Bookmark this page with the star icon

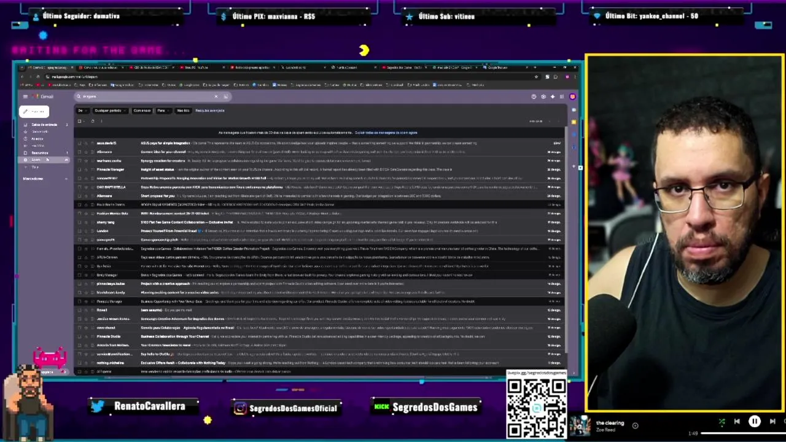pos(537,77)
